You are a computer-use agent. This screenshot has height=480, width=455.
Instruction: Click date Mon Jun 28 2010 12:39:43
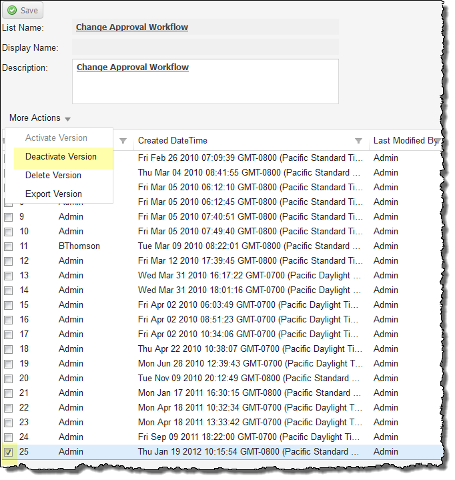click(x=250, y=364)
